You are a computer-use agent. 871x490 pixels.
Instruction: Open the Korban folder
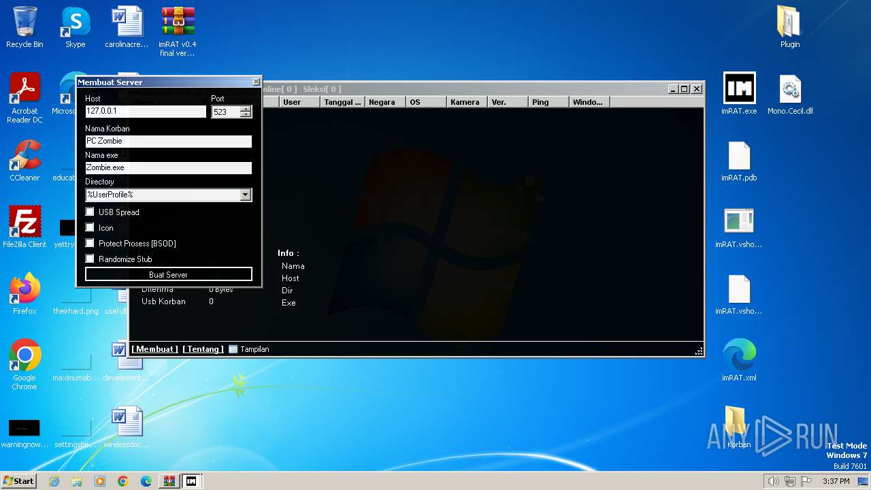(739, 427)
